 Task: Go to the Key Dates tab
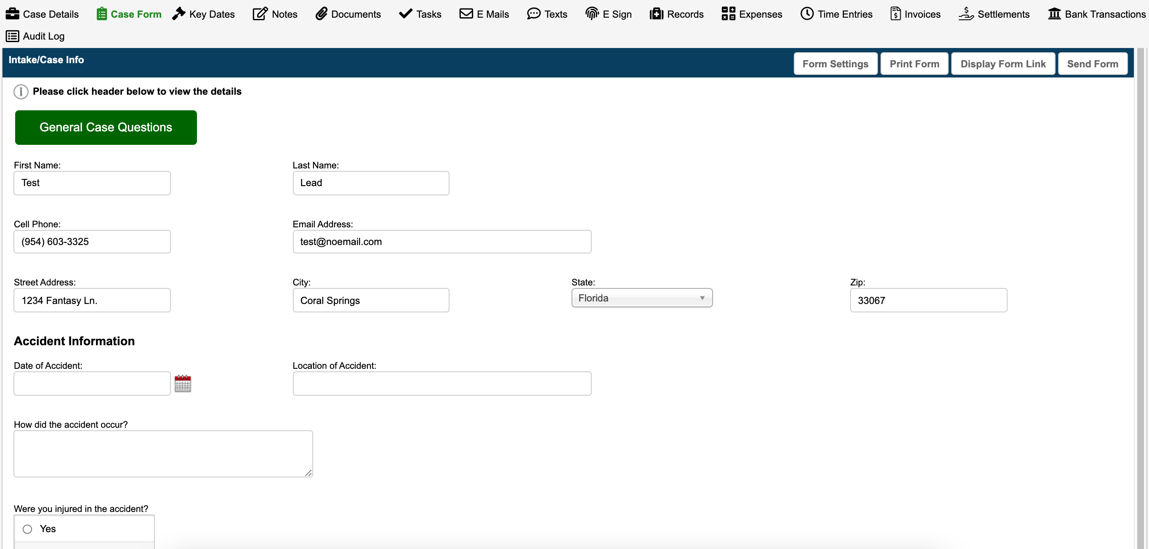[203, 14]
